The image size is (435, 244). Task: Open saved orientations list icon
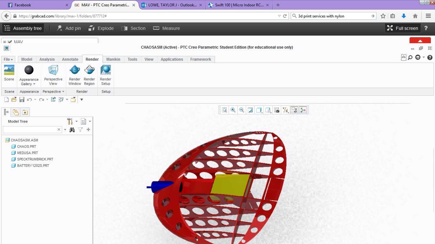click(x=268, y=110)
